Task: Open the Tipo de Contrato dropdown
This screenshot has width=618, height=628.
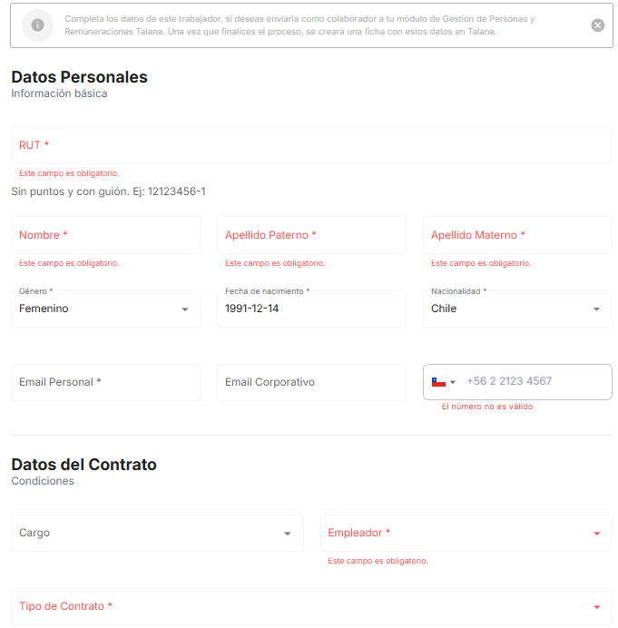Action: pyautogui.click(x=311, y=606)
